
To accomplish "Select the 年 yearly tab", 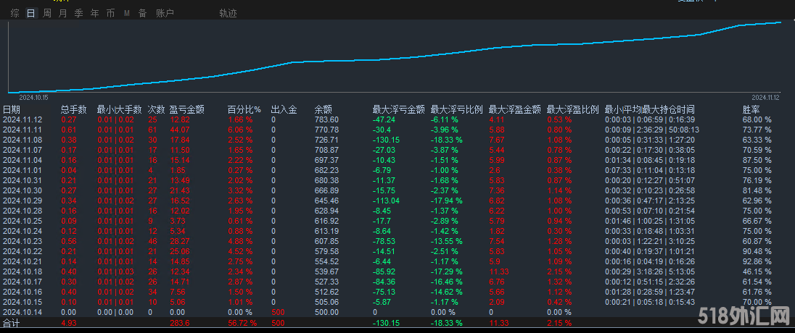I will (x=95, y=13).
